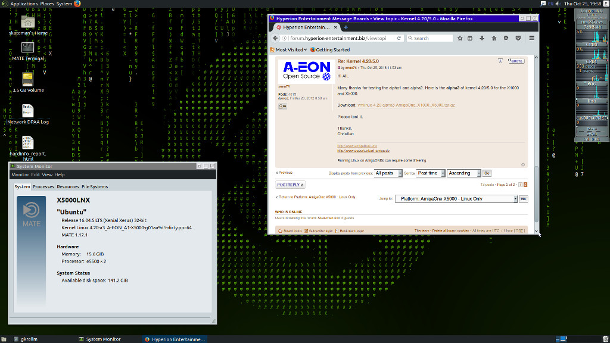Click the Firefox search box
The width and height of the screenshot is (610, 343).
coord(430,38)
